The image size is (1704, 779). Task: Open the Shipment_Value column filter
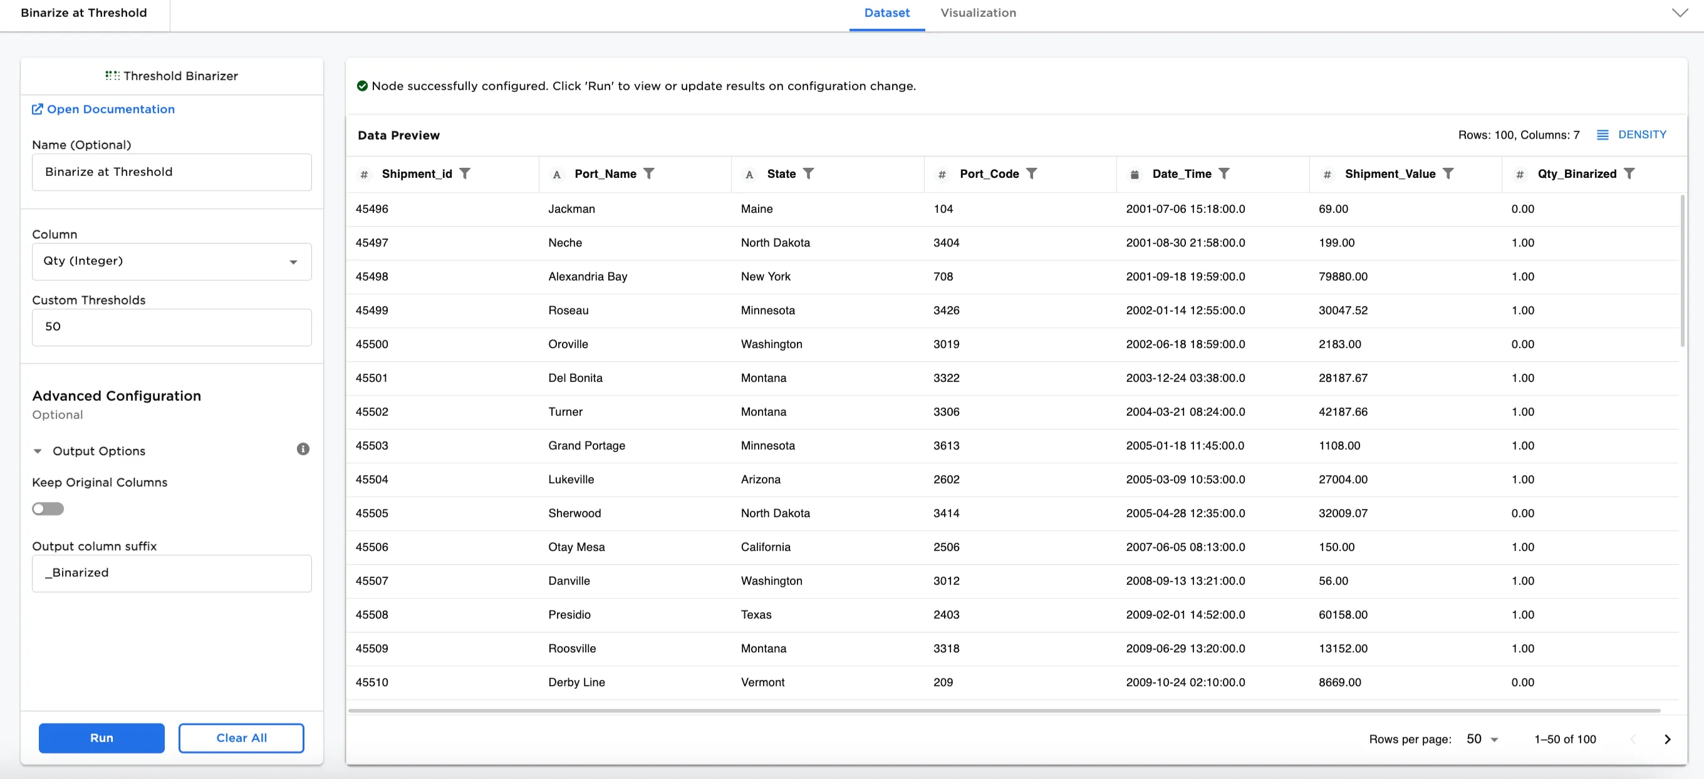1449,174
